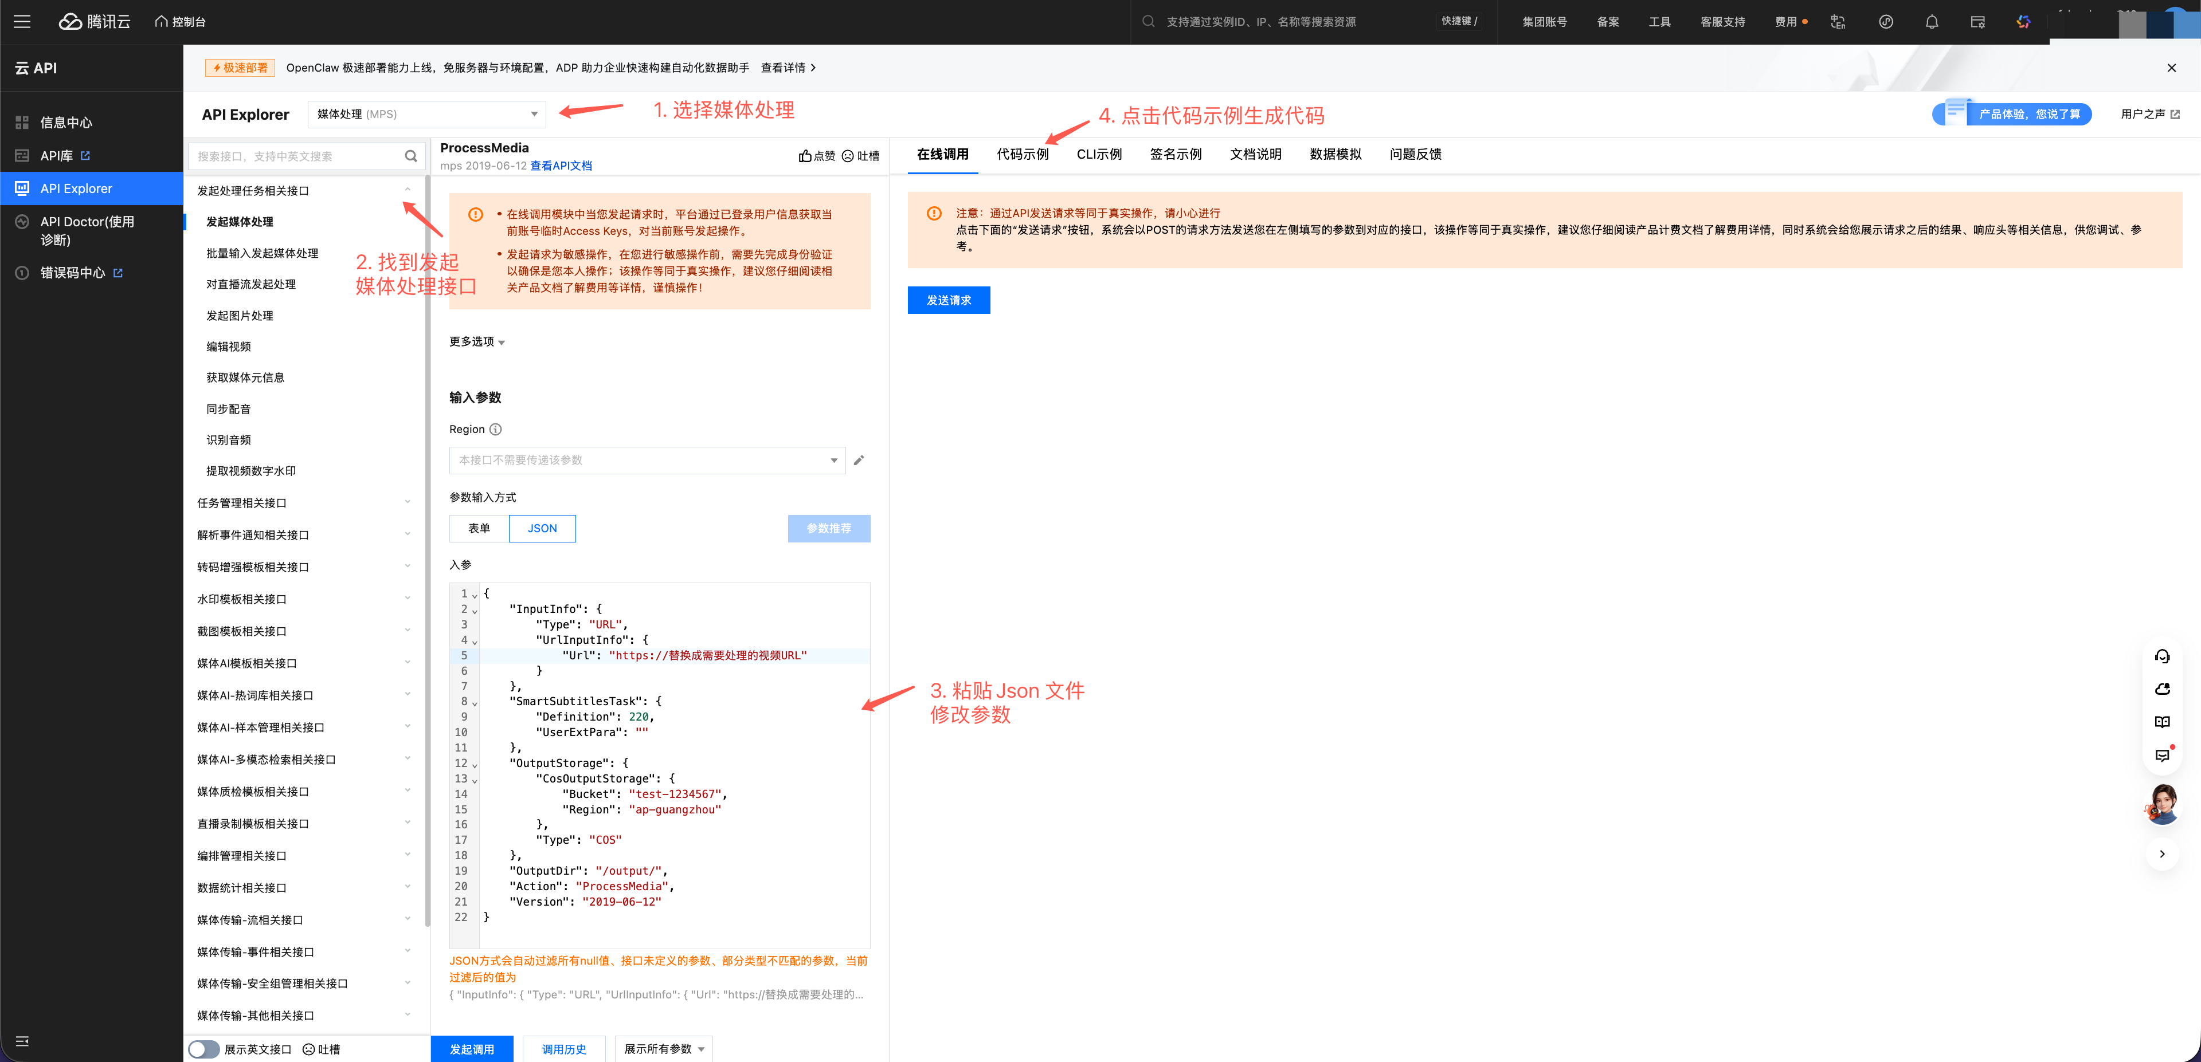This screenshot has width=2201, height=1062.
Task: Open the feedback chat bubble icon
Action: point(2163,754)
